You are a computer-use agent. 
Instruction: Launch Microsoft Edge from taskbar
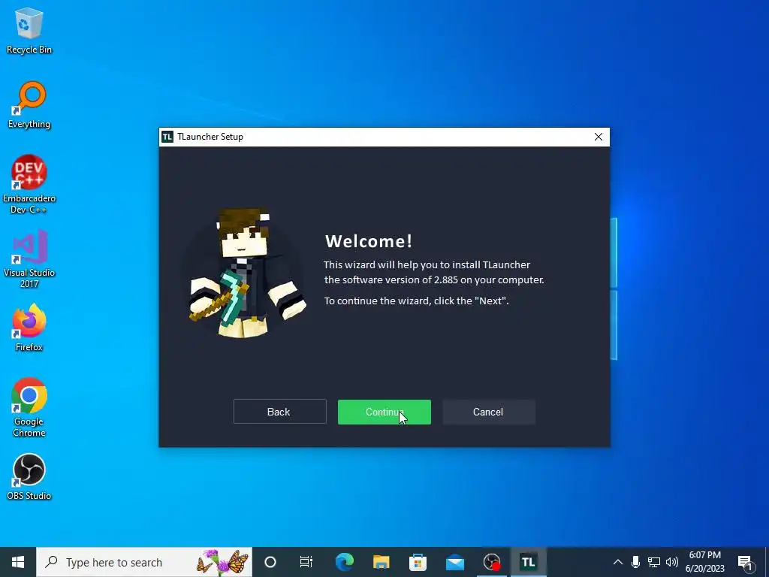(x=344, y=562)
